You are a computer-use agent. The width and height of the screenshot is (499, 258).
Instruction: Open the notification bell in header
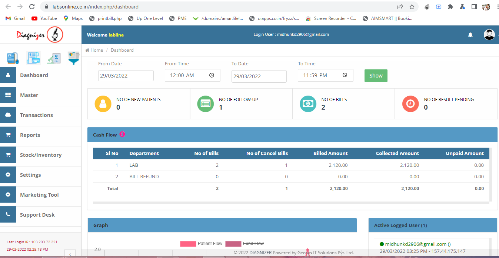470,35
